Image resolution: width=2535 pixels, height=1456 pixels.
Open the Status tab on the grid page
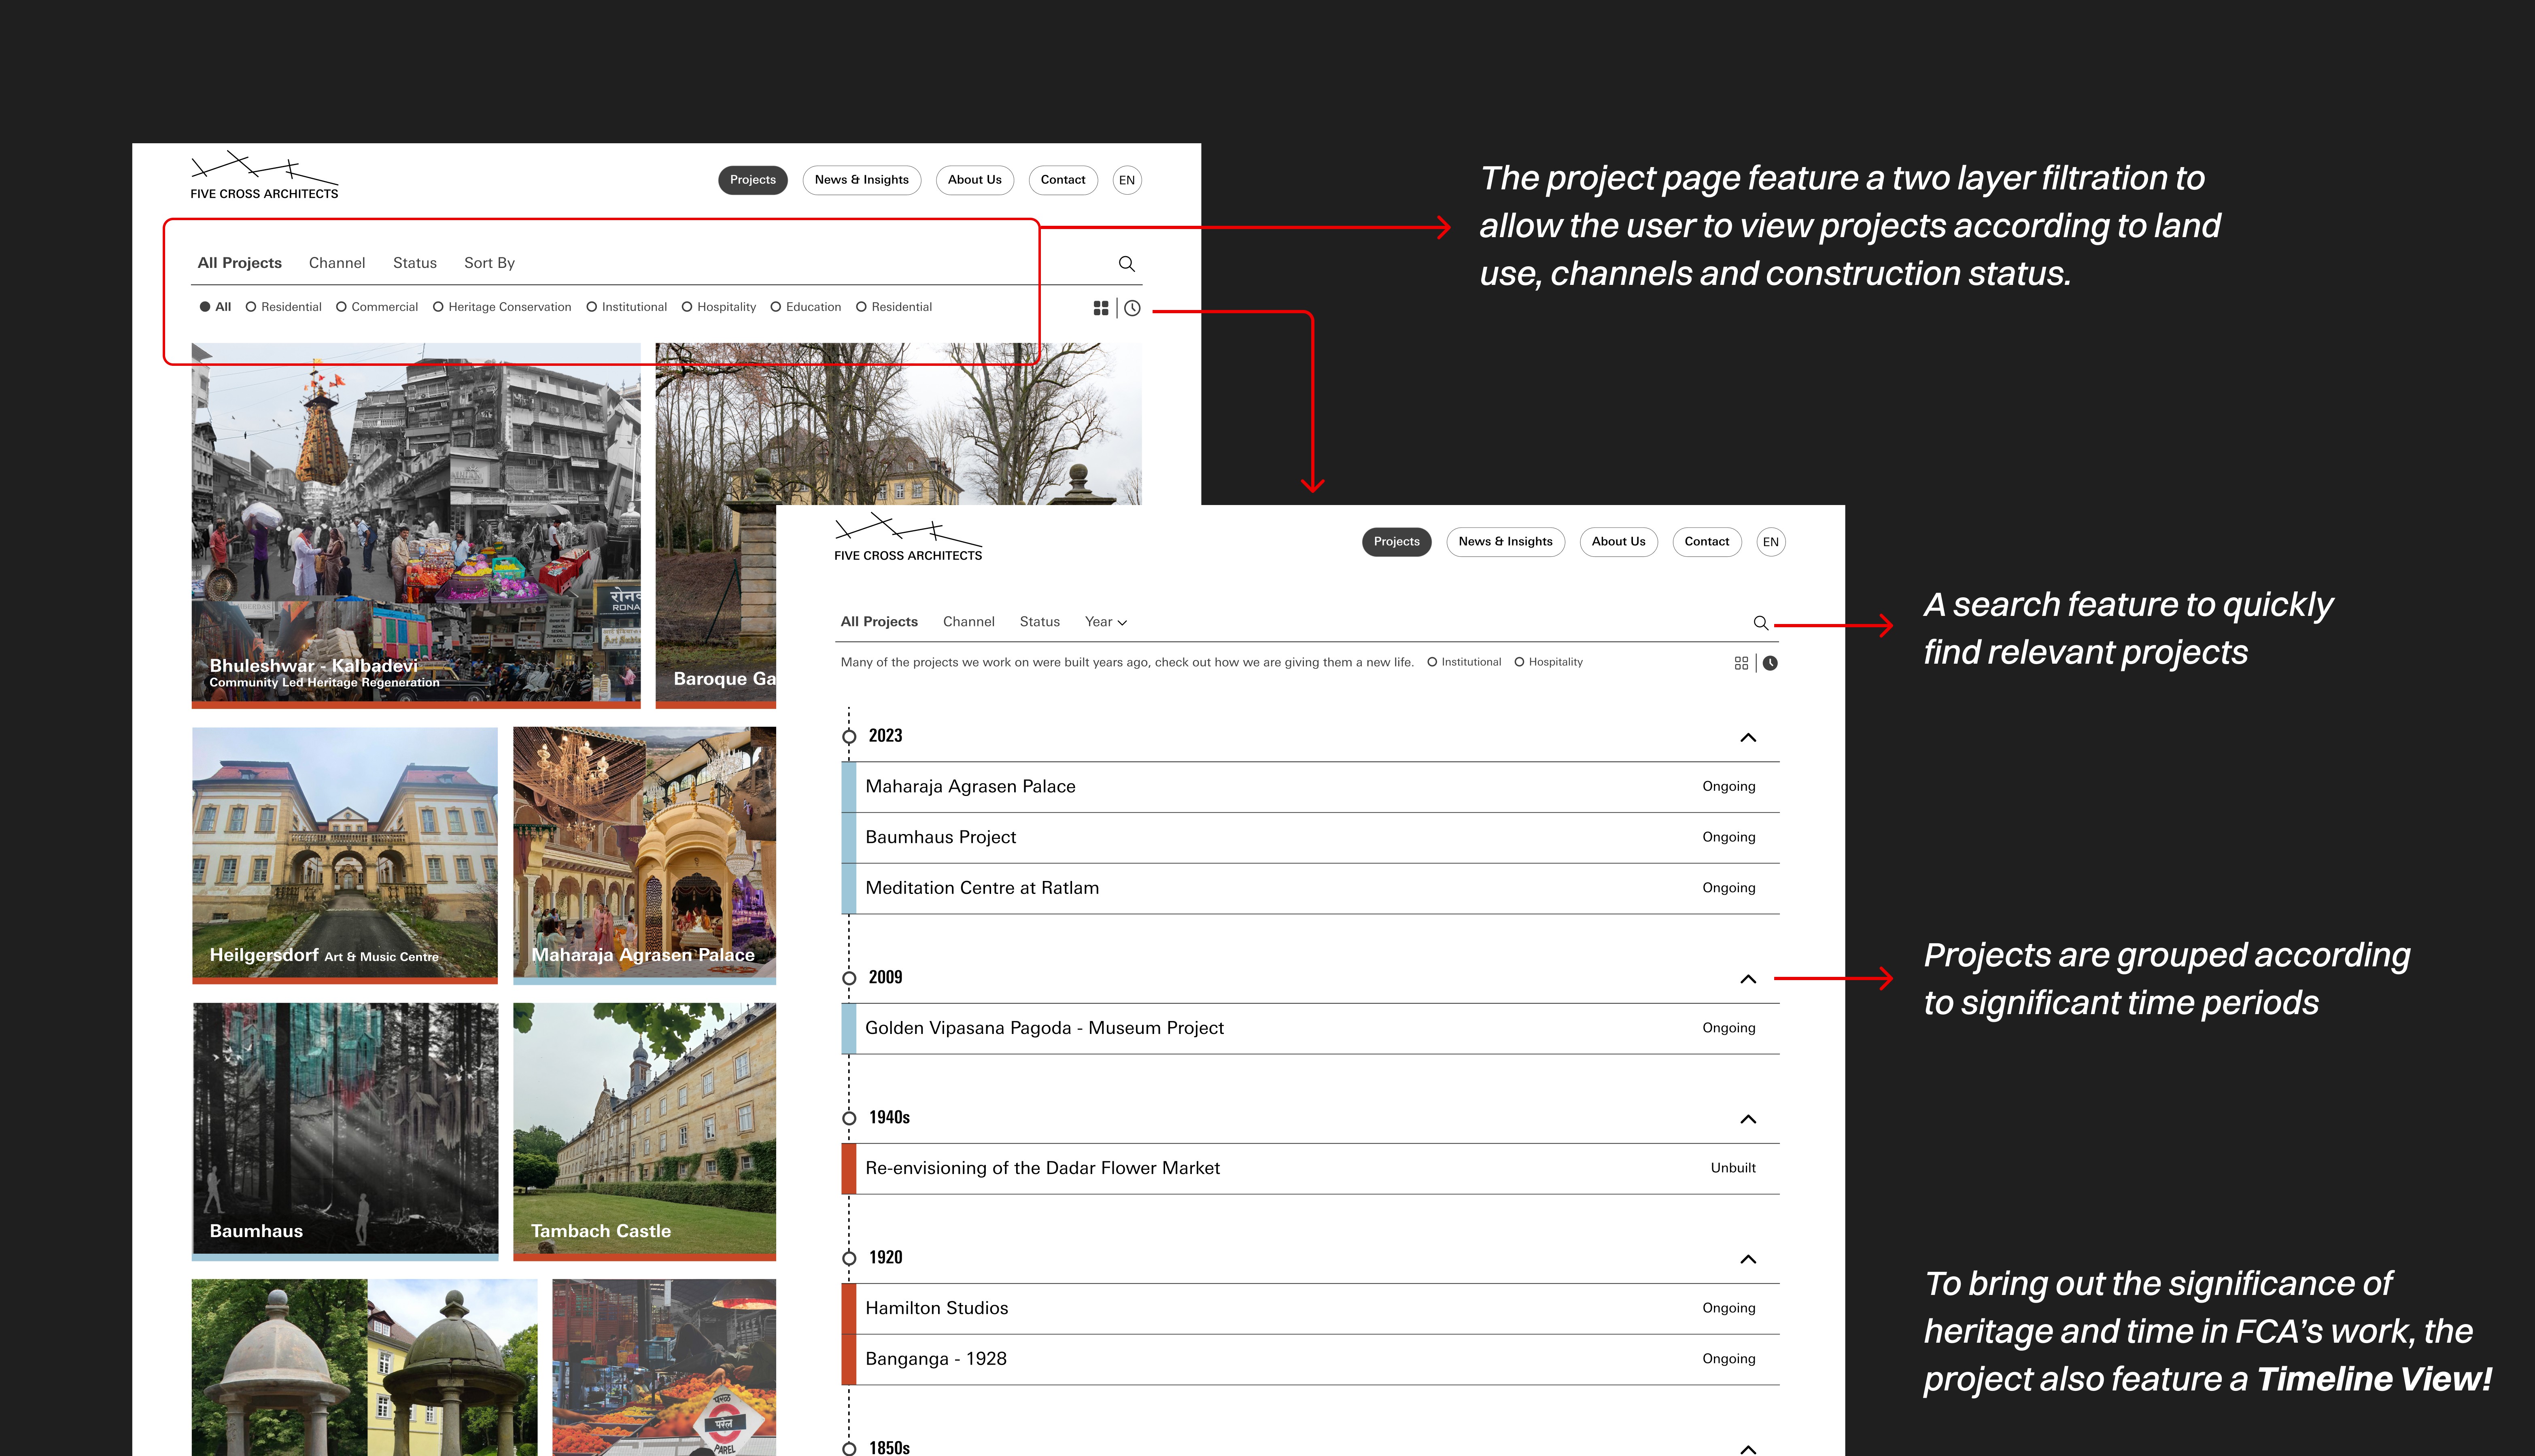[415, 263]
